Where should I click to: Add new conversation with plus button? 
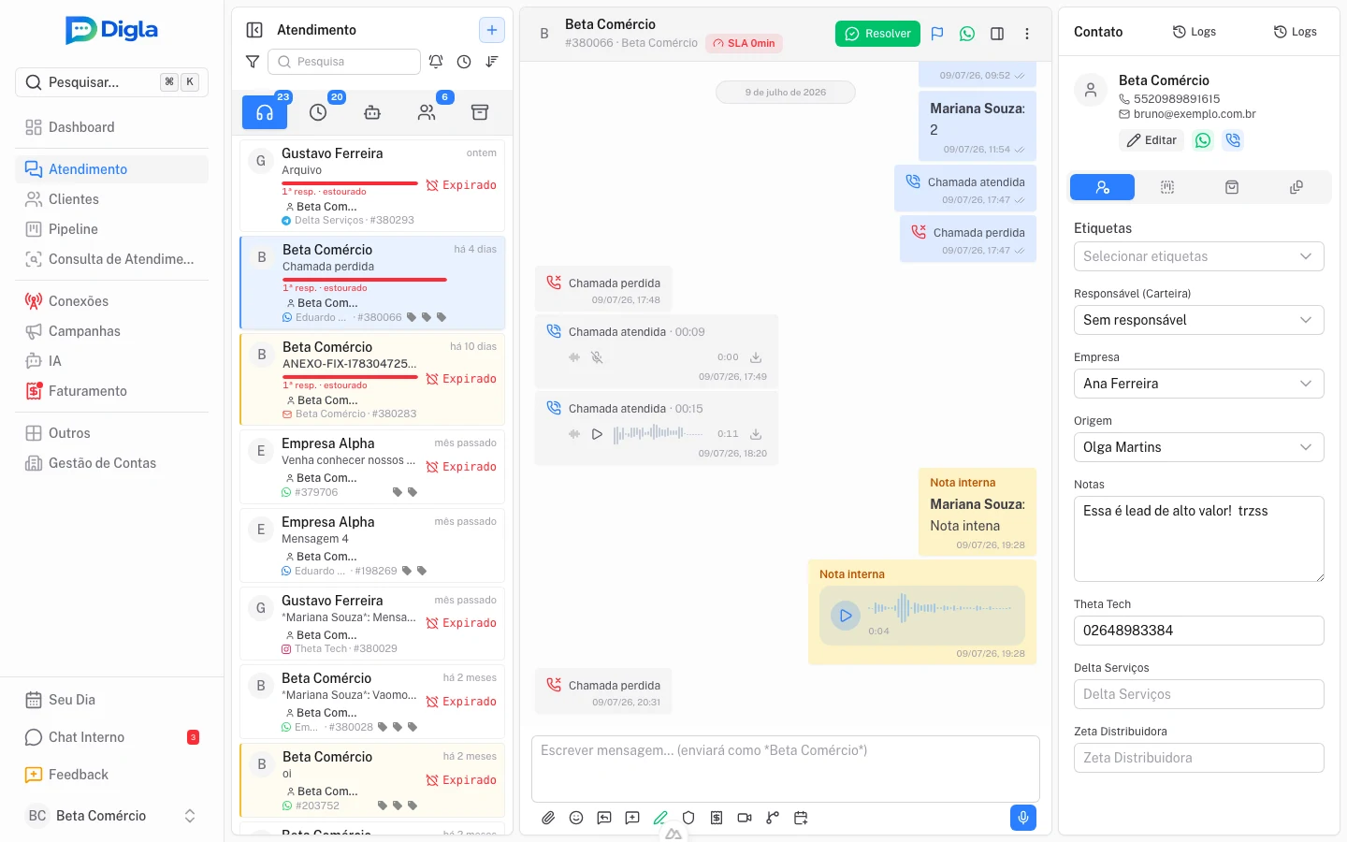[492, 30]
